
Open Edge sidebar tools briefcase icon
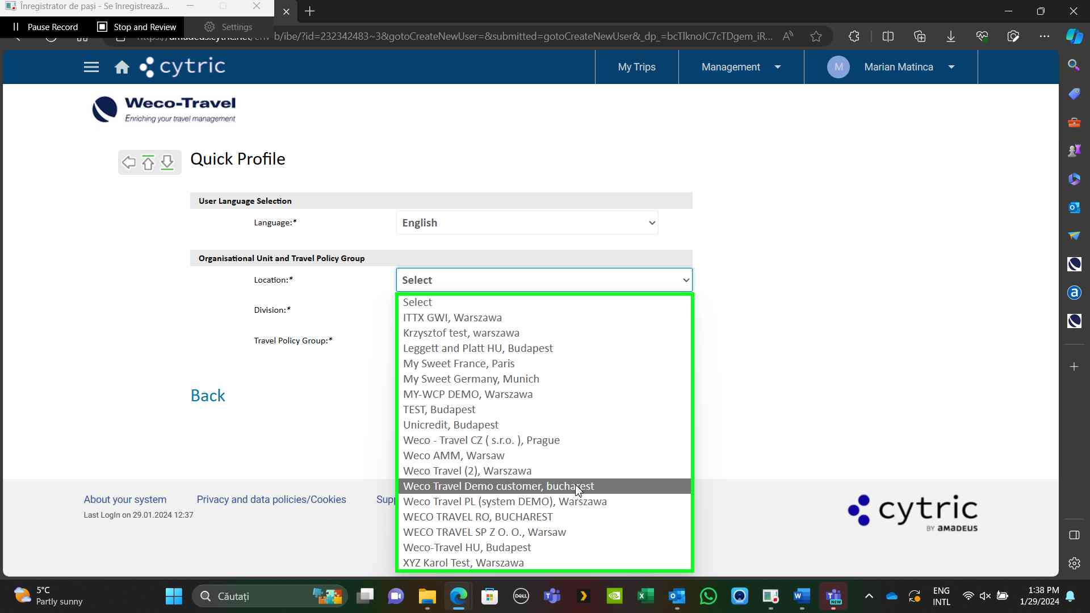click(x=1074, y=122)
